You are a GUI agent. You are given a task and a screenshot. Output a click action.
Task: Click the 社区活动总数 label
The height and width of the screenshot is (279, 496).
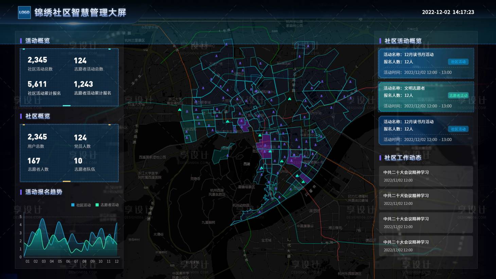coord(40,69)
